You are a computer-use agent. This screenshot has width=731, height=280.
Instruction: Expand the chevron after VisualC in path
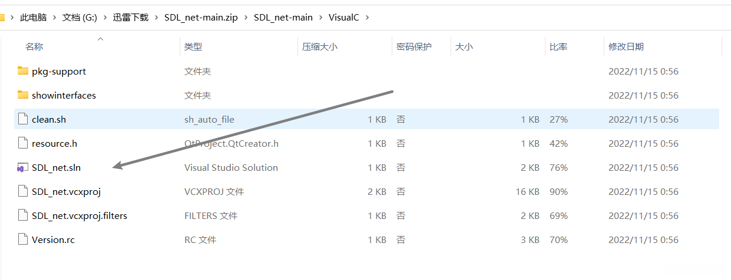(x=368, y=18)
